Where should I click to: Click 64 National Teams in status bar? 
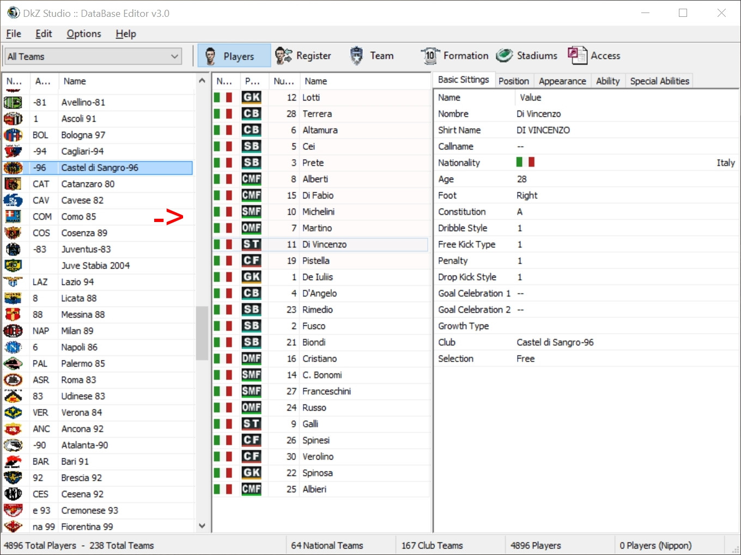(327, 545)
